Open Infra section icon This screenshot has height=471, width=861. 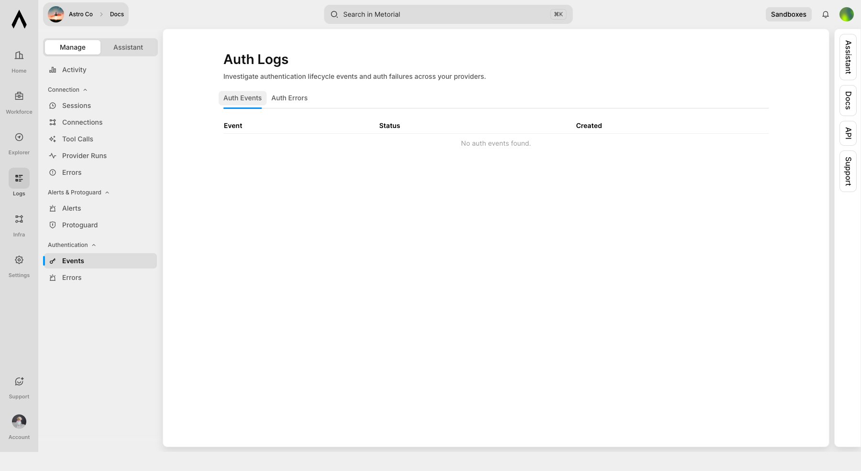click(19, 219)
